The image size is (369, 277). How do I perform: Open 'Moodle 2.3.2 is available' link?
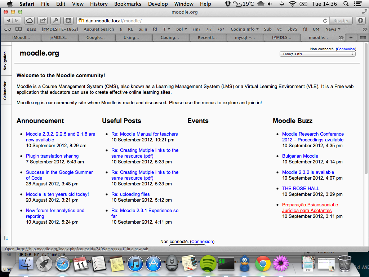click(x=308, y=172)
